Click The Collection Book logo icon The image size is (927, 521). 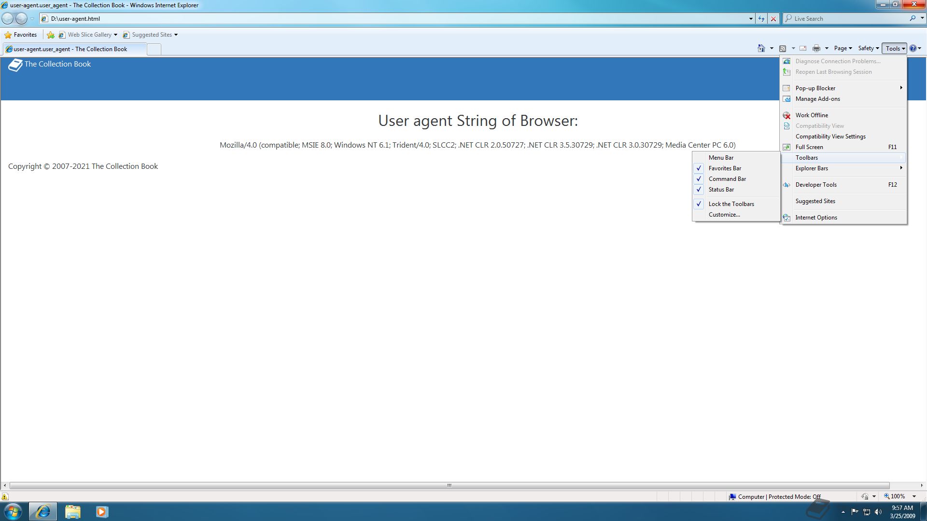(x=15, y=65)
